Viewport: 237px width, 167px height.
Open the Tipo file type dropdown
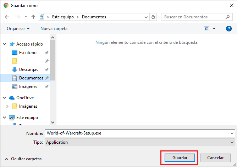coord(140,142)
